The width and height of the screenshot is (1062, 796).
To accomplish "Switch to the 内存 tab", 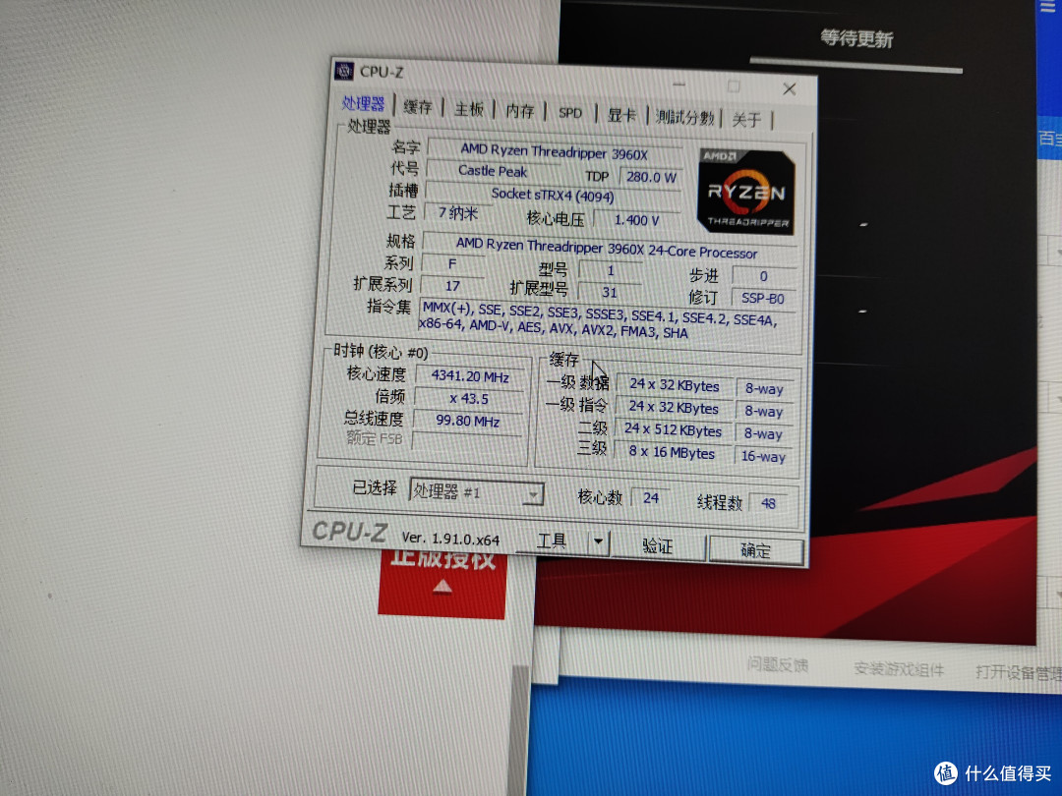I will (519, 111).
